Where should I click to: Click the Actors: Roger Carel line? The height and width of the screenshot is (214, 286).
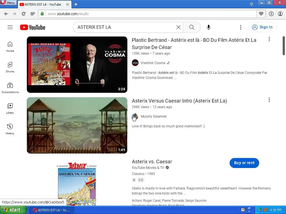169,201
